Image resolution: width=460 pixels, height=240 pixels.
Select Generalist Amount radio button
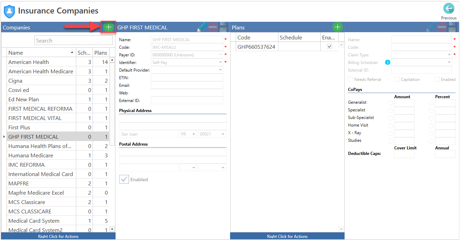point(390,103)
